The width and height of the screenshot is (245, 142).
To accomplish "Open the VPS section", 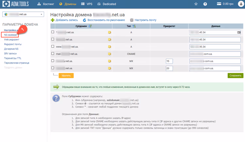I will click(87, 4).
